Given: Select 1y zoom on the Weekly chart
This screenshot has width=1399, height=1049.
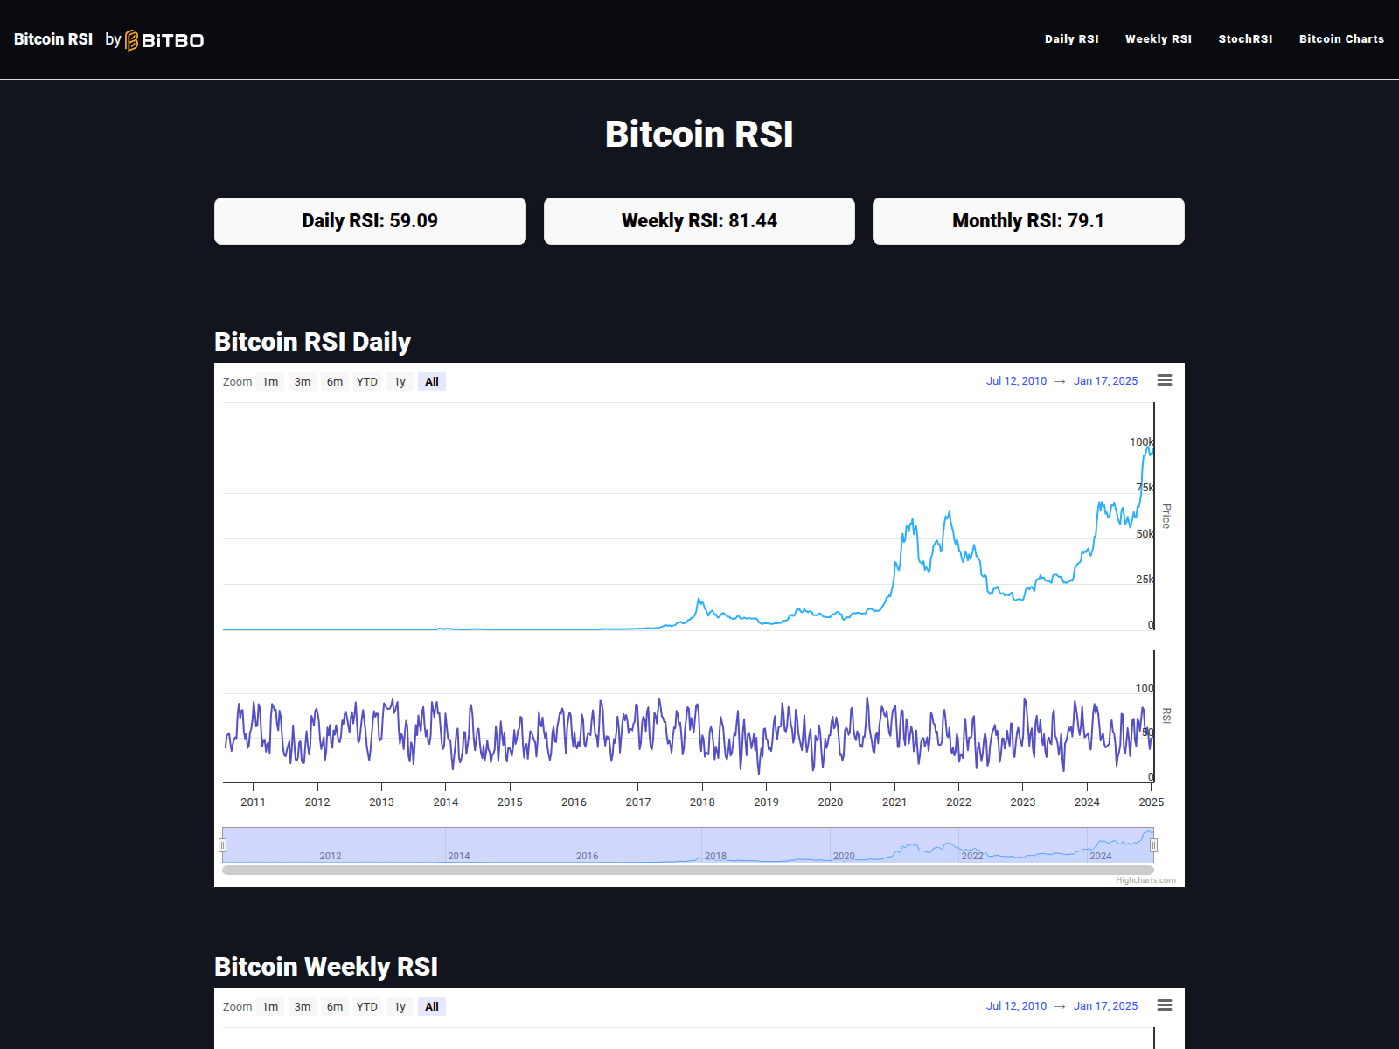Looking at the screenshot, I should click(x=400, y=1006).
